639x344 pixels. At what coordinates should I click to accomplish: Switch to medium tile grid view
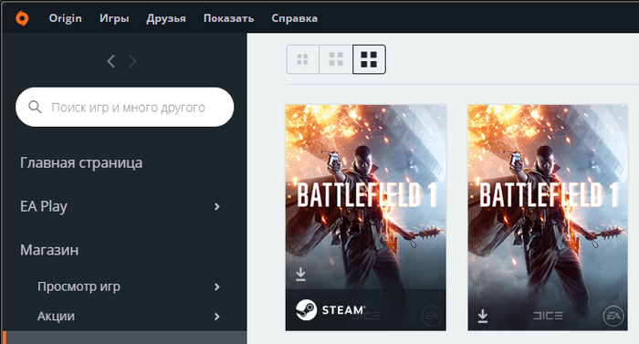click(336, 59)
